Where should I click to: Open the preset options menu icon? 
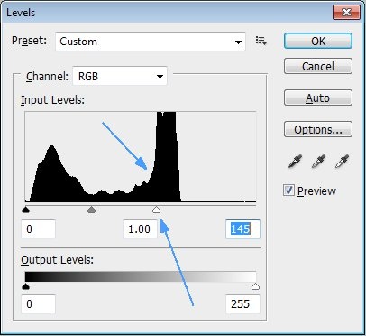[261, 41]
